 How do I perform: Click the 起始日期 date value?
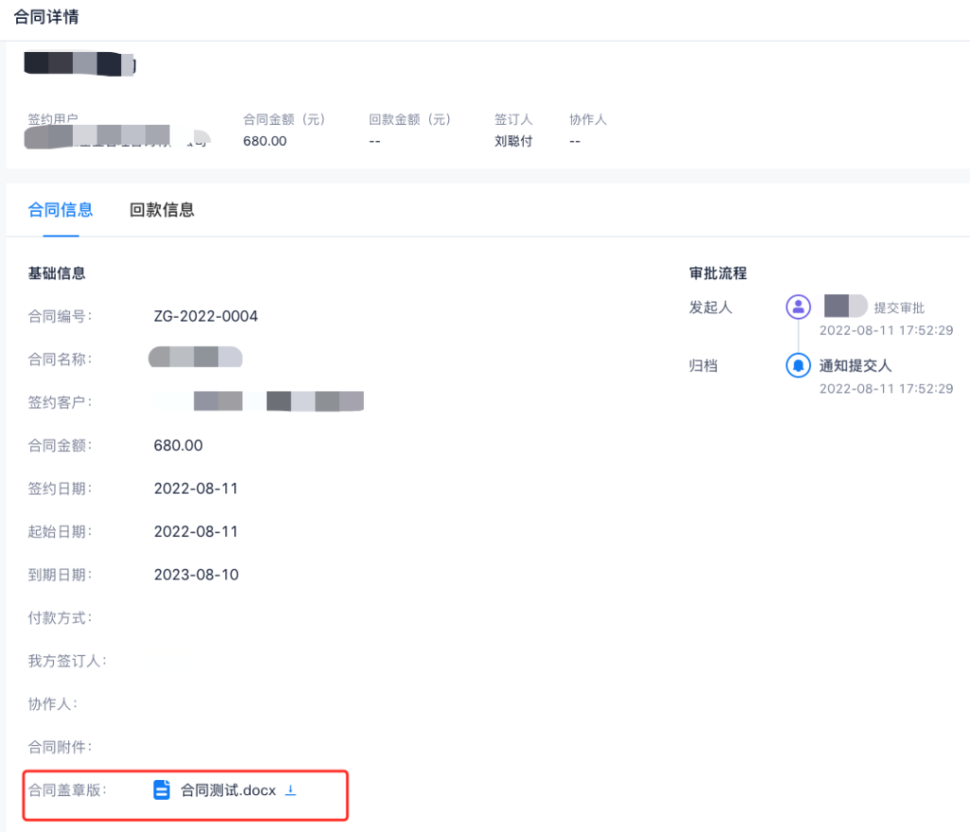click(x=196, y=532)
